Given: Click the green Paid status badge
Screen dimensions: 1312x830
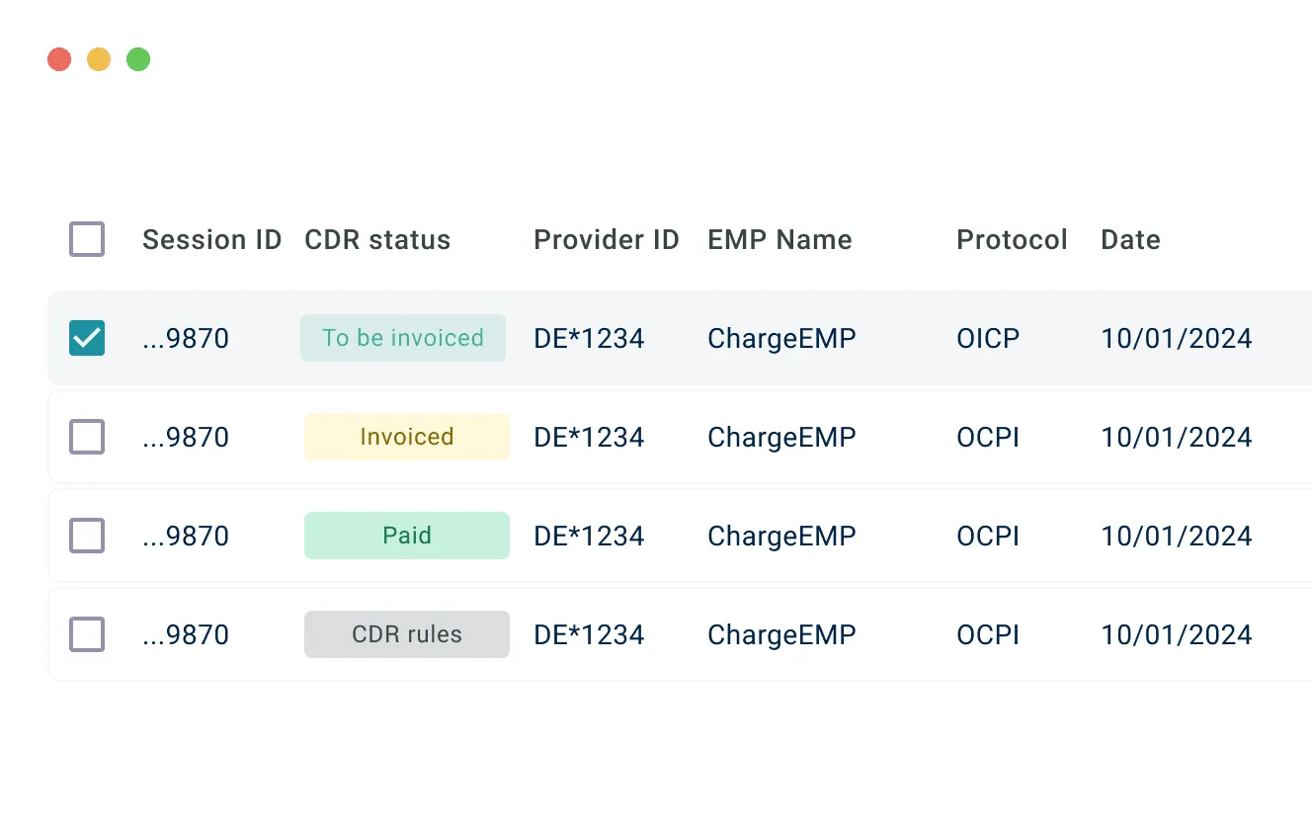Looking at the screenshot, I should [x=406, y=536].
